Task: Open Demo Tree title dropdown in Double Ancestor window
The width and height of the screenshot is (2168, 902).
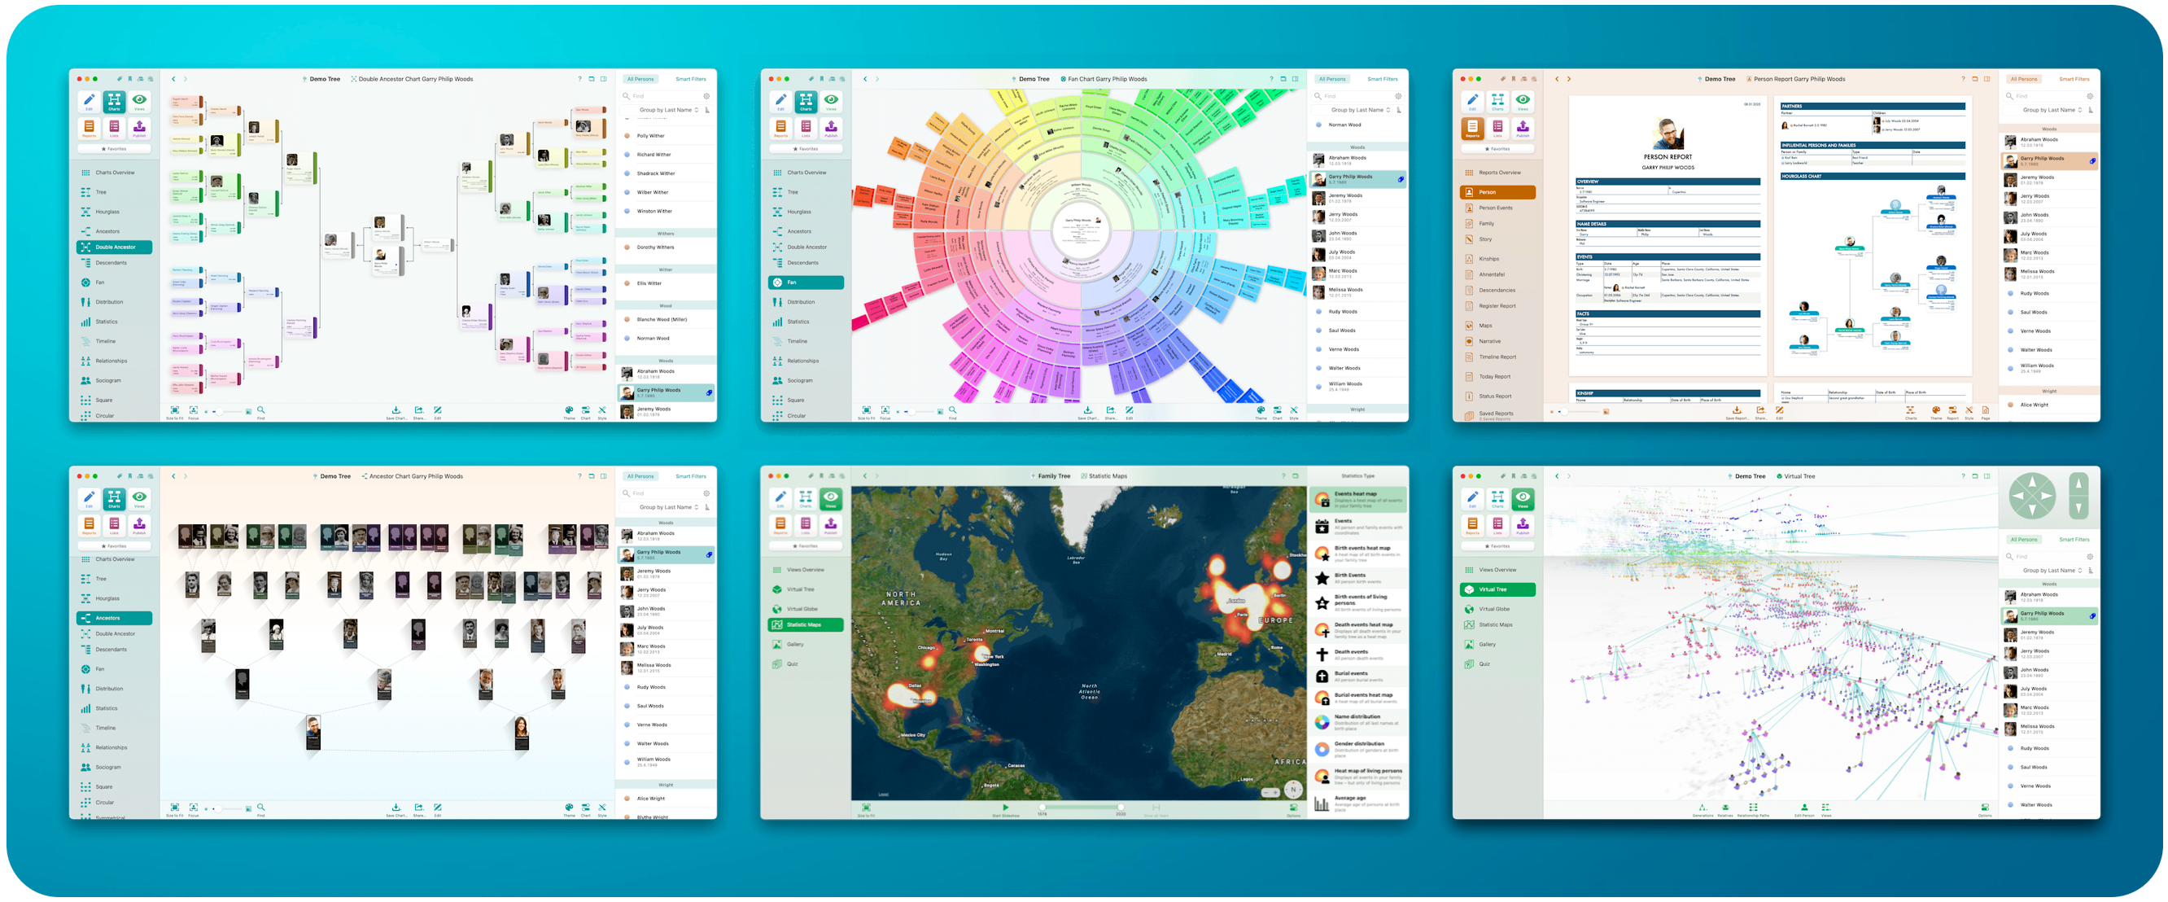Action: pos(324,79)
